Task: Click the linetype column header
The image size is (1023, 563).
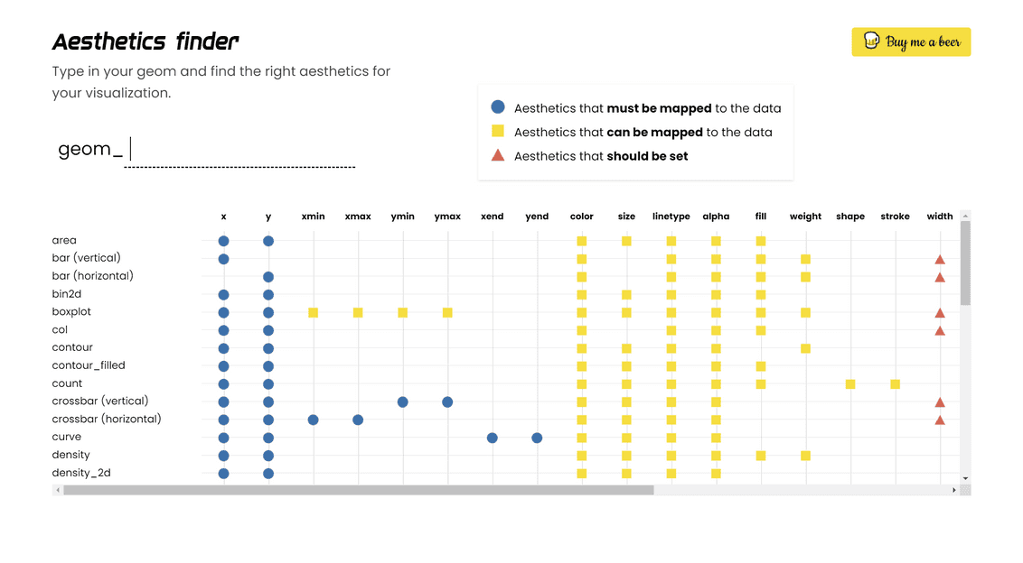Action: [671, 217]
